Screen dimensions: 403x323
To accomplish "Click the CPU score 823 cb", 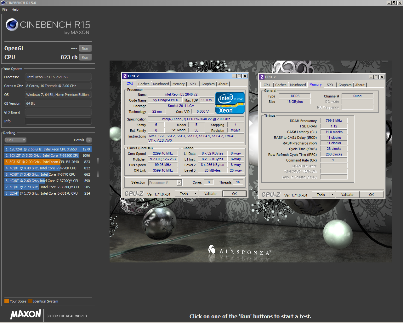I will click(x=69, y=57).
